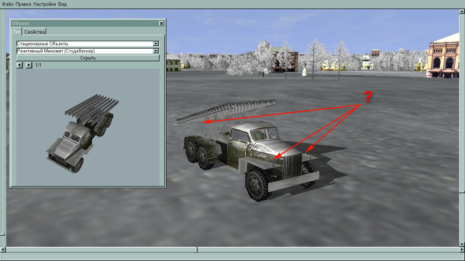Expand the Реактивный Миномет dropdown arrow
This screenshot has width=465, height=261.
point(156,51)
